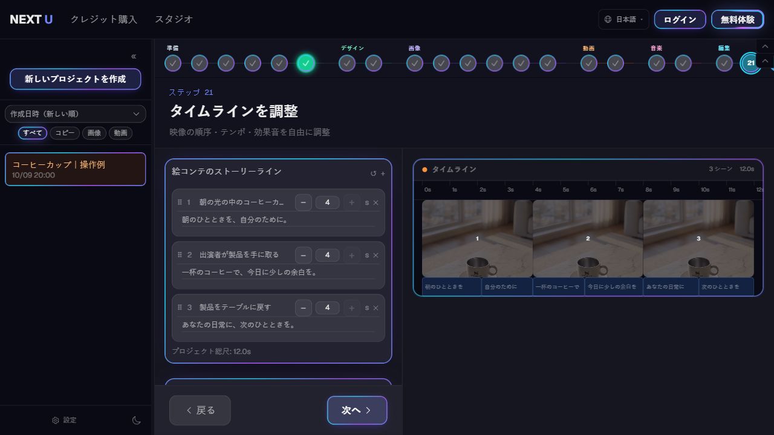Click the upper chevron arrow beside the step bar
774x435 pixels.
765,47
